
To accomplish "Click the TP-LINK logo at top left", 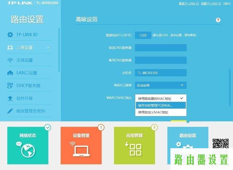I will point(20,3).
